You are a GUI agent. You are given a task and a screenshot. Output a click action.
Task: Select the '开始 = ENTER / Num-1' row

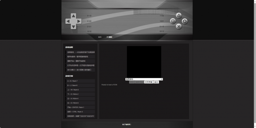pyautogui.click(x=80, y=107)
